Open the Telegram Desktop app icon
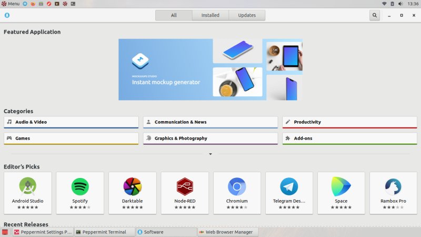Screen dimensions: 421x237 click(x=289, y=186)
